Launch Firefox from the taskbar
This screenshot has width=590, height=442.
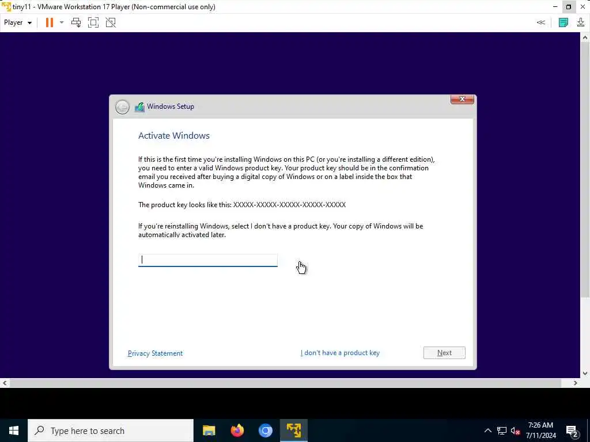tap(237, 430)
